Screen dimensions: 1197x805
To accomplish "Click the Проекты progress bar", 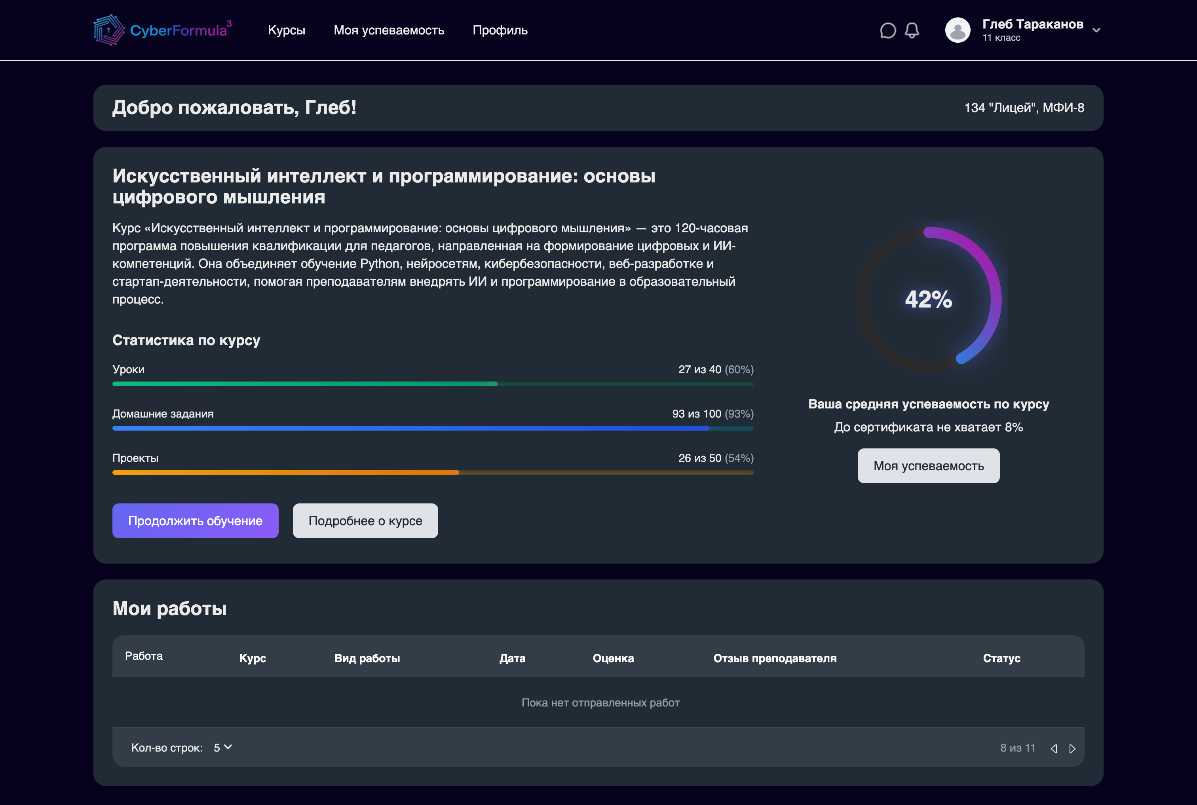I will coord(433,472).
